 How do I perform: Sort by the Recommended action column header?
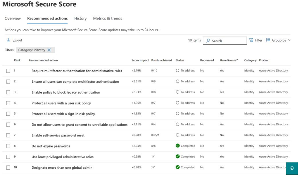(43, 60)
